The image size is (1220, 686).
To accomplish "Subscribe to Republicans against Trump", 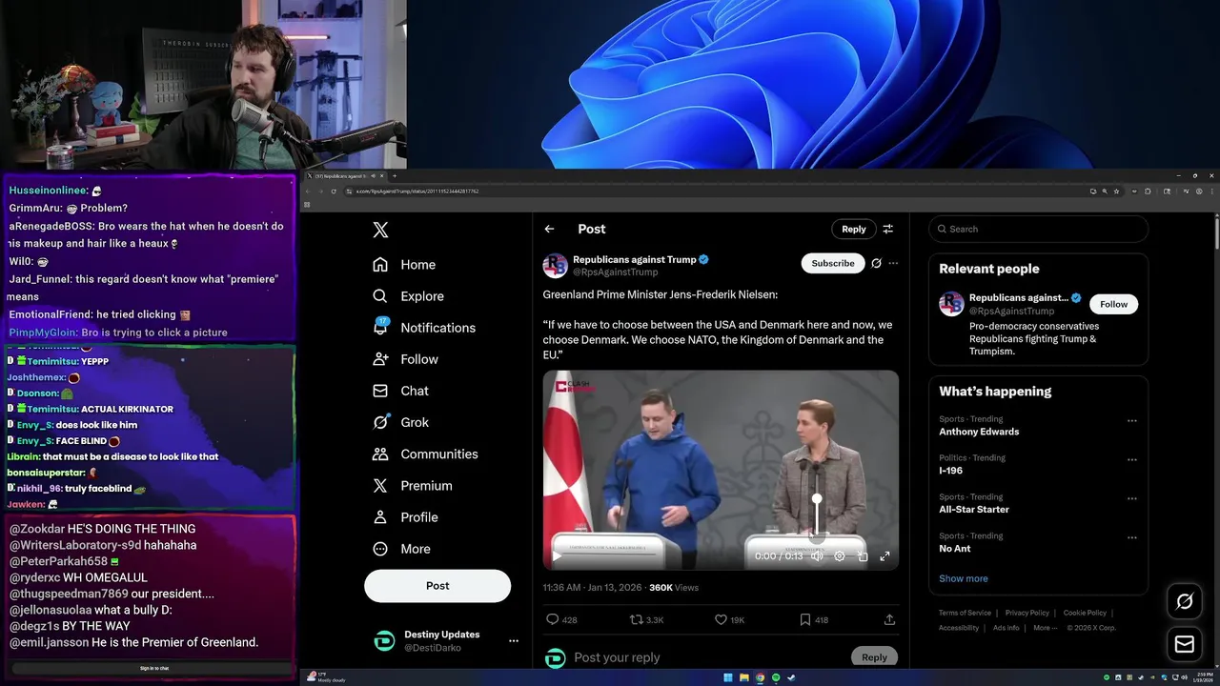I will (833, 263).
